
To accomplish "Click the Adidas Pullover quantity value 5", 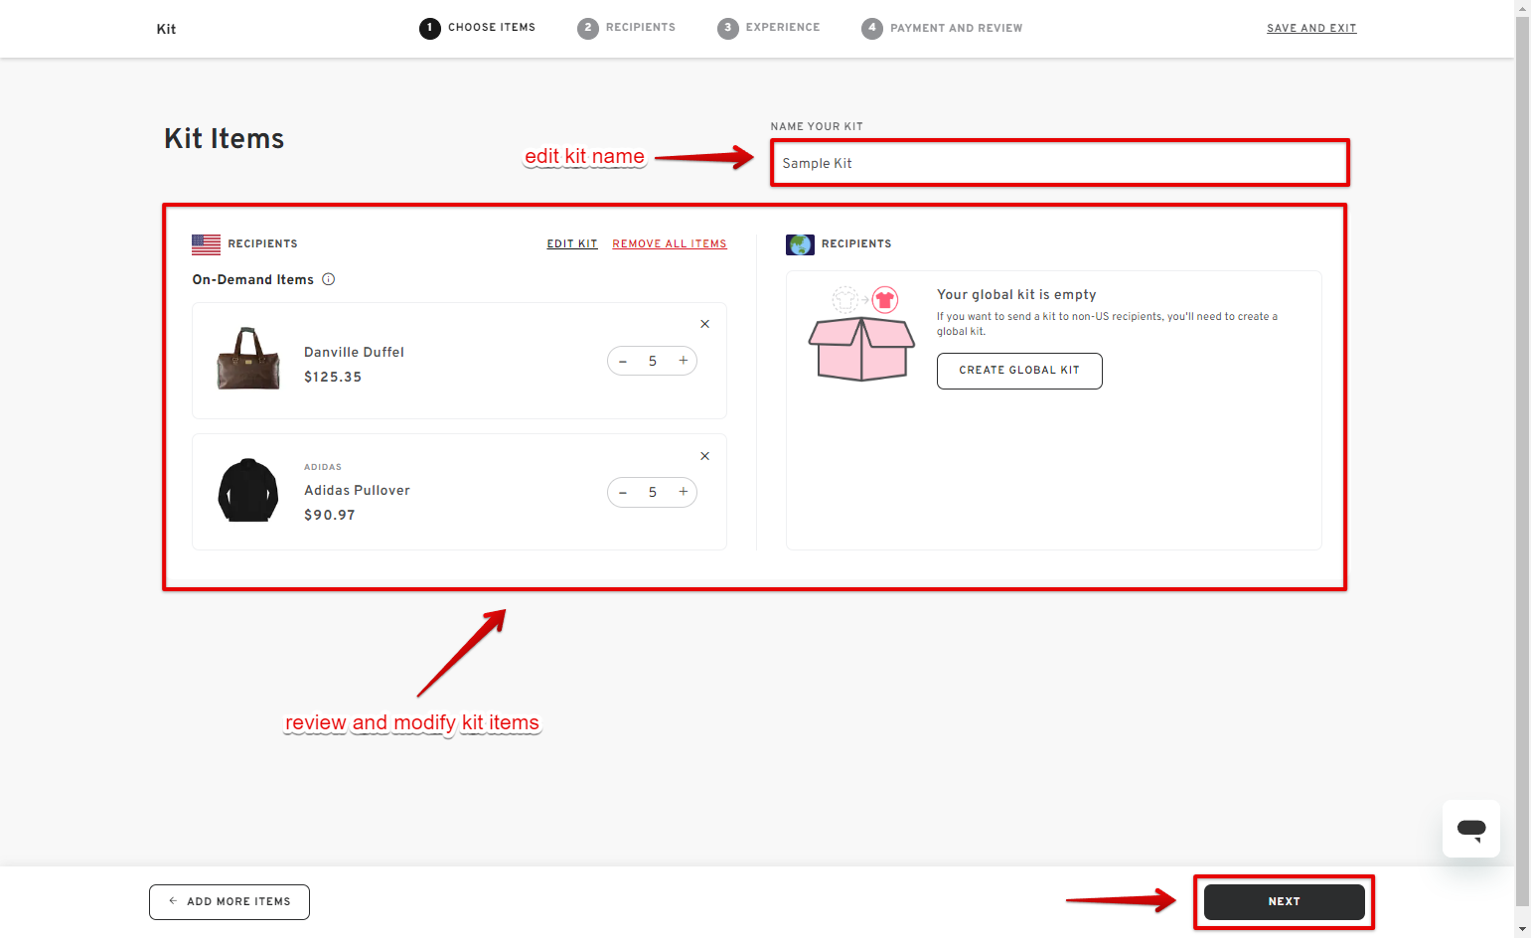I will pos(653,493).
